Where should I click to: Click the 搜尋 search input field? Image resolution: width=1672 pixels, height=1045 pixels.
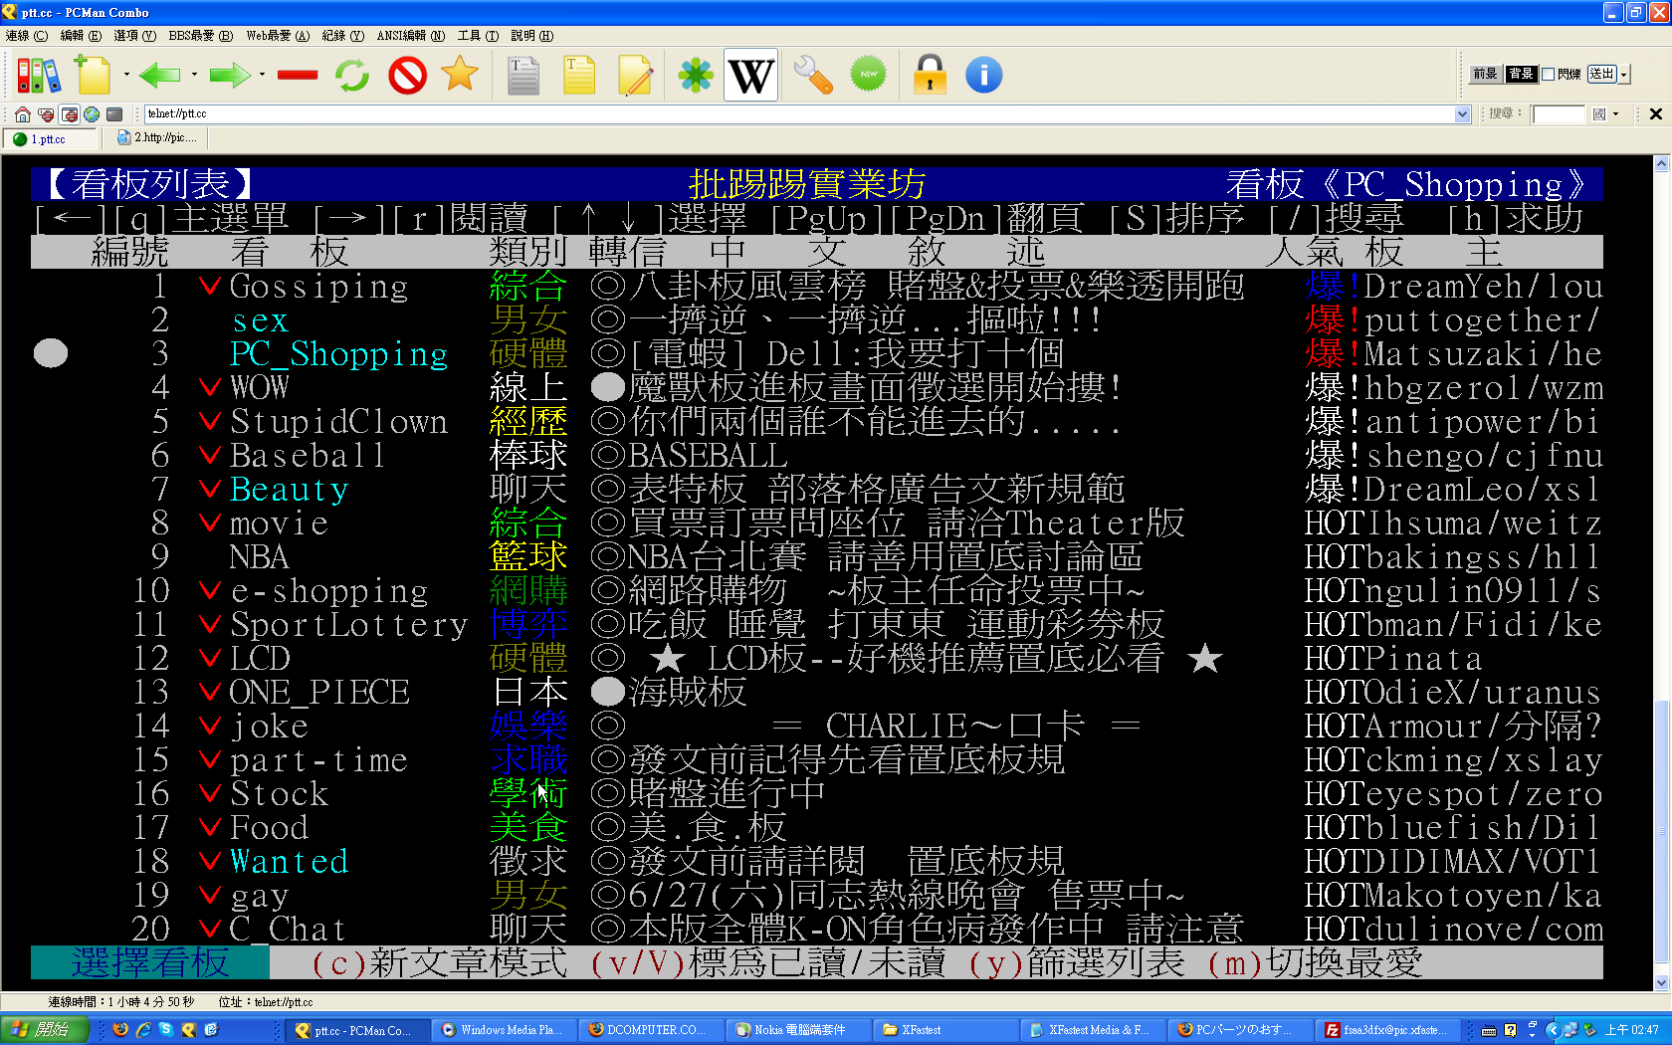(1558, 114)
